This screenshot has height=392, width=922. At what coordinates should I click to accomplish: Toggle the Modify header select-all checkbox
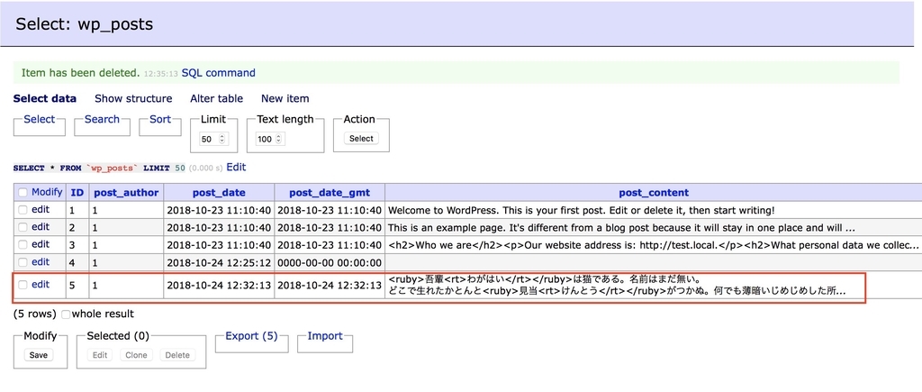23,193
